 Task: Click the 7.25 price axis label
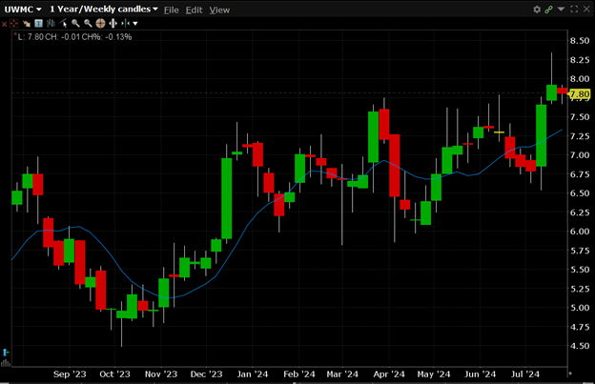(580, 136)
